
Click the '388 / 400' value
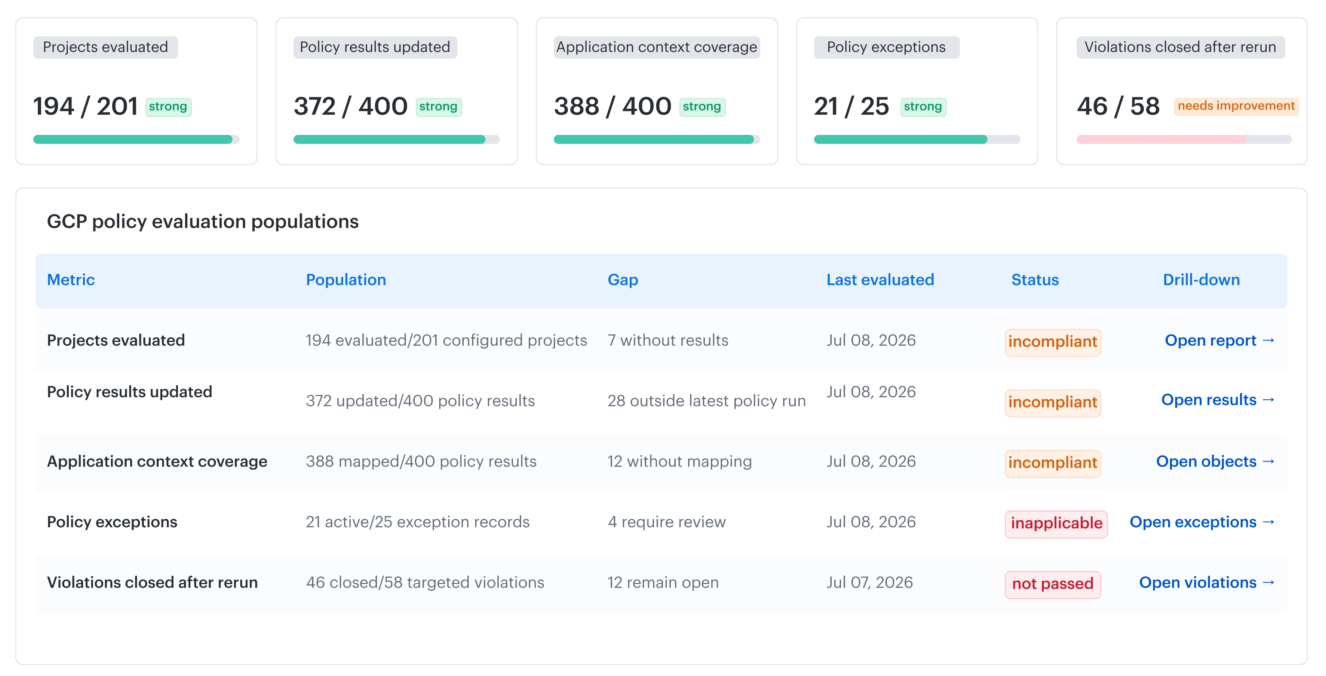(613, 107)
